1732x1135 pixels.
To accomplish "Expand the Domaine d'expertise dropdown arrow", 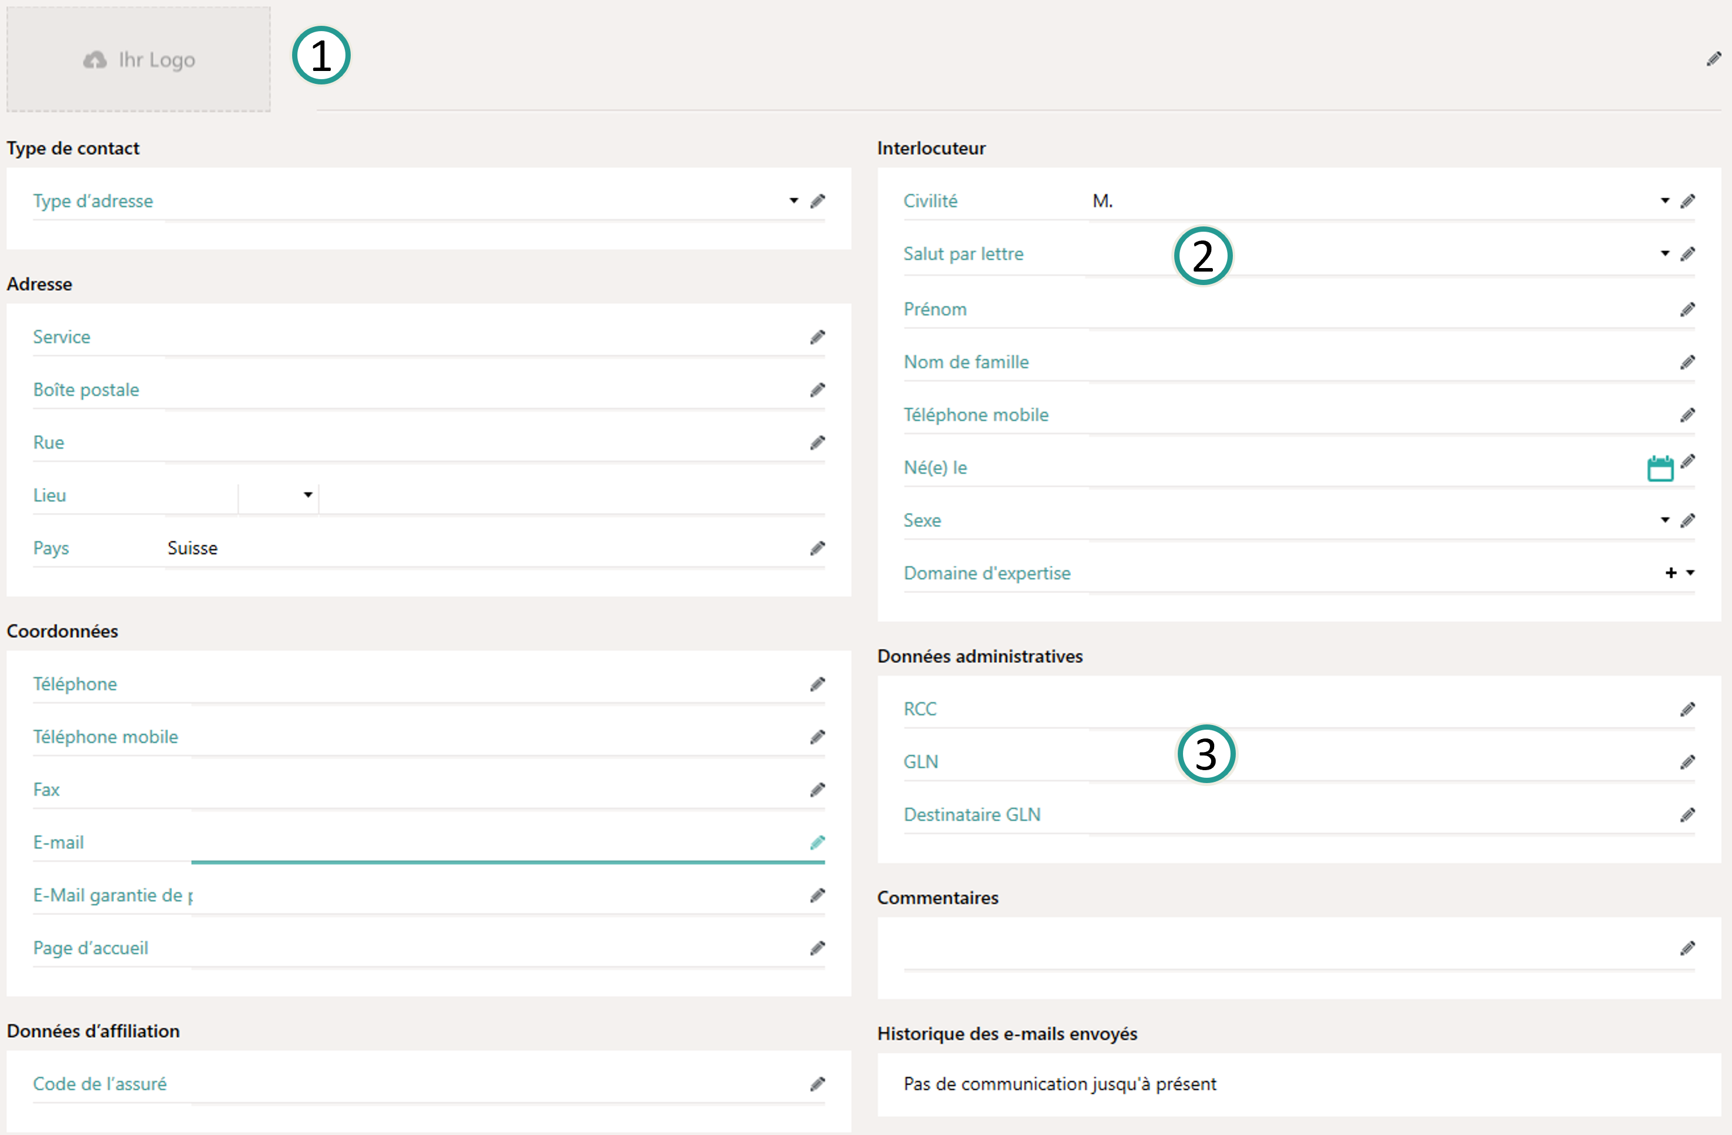I will point(1690,573).
